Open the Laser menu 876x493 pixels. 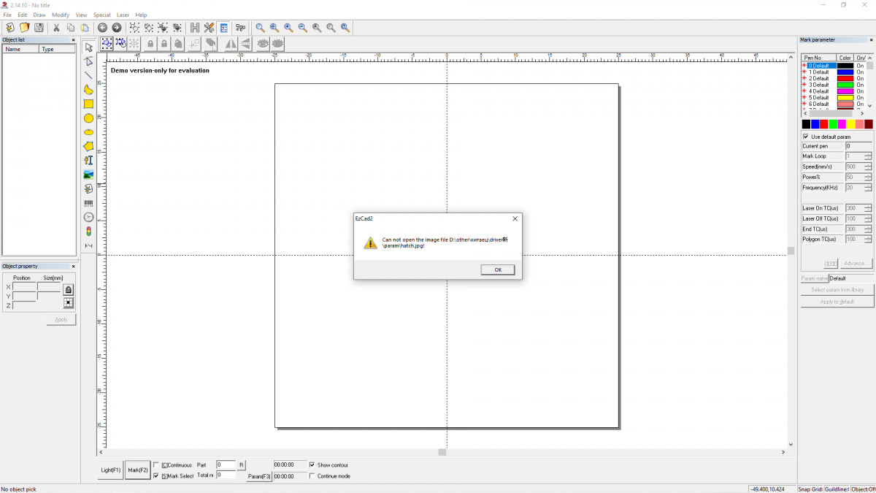pos(123,15)
